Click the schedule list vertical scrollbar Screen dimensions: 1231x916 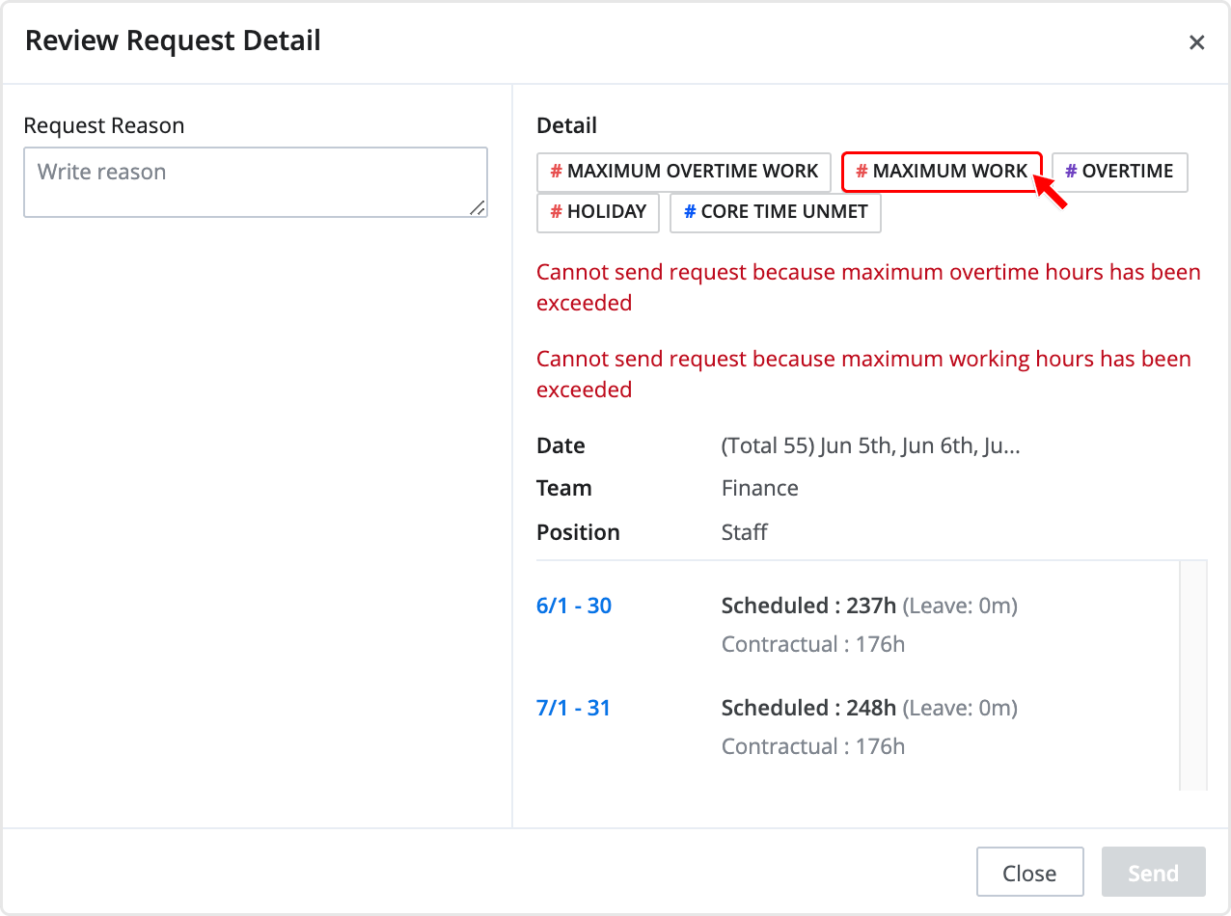(1193, 675)
